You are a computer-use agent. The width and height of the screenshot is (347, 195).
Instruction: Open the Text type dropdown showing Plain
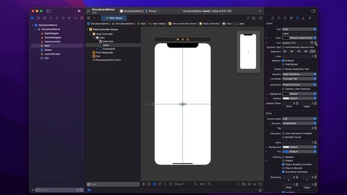tap(299, 29)
